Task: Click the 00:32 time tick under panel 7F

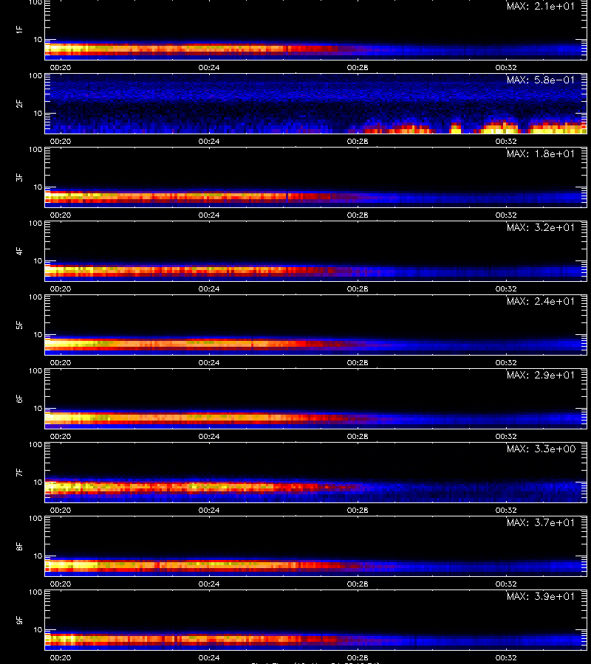Action: tap(506, 510)
